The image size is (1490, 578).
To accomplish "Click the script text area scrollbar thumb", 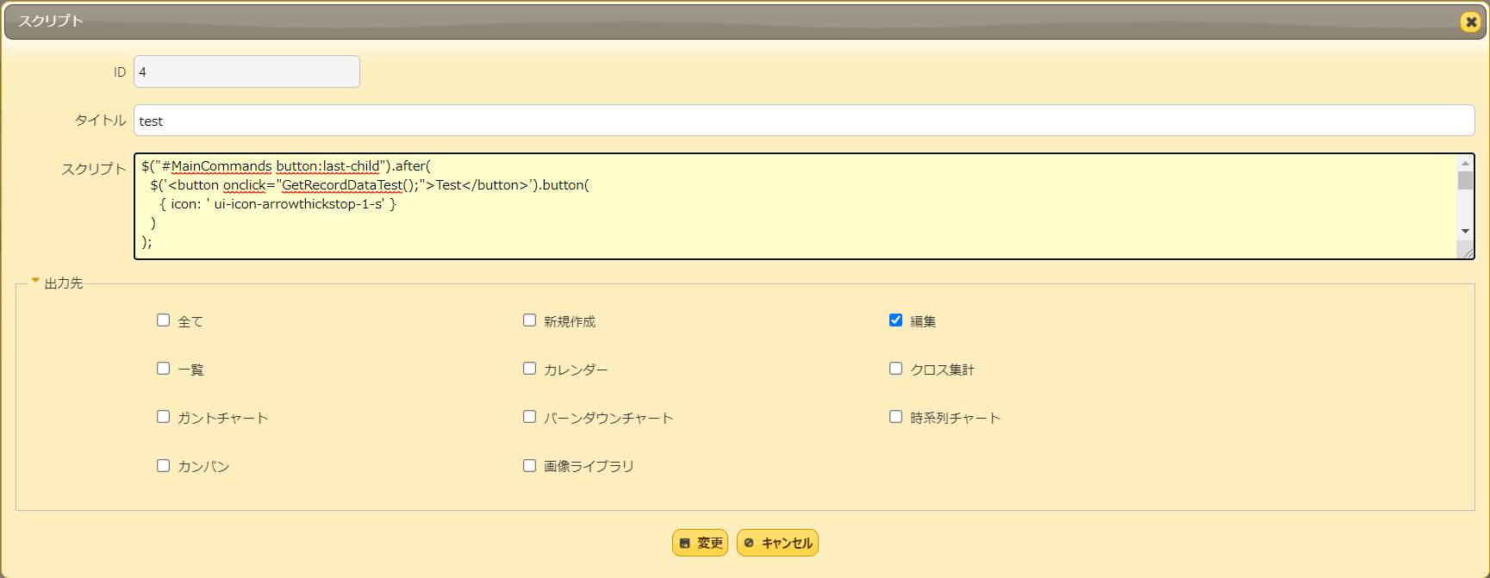I will pos(1465,180).
